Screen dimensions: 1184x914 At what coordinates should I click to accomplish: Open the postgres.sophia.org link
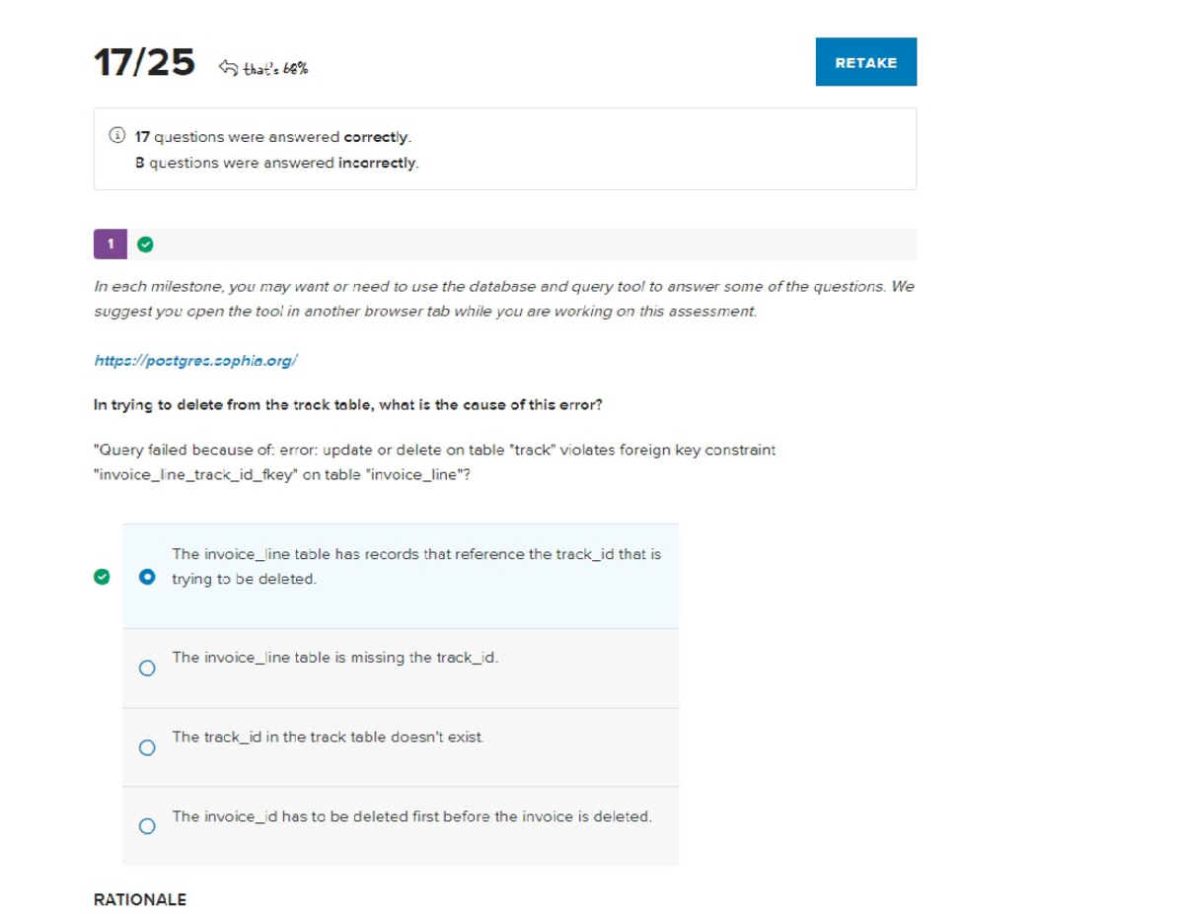pos(195,361)
